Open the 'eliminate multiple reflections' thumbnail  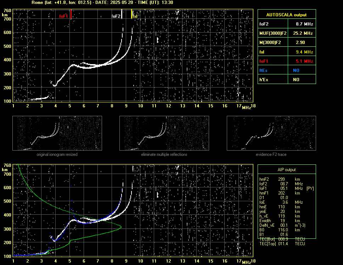(164, 133)
